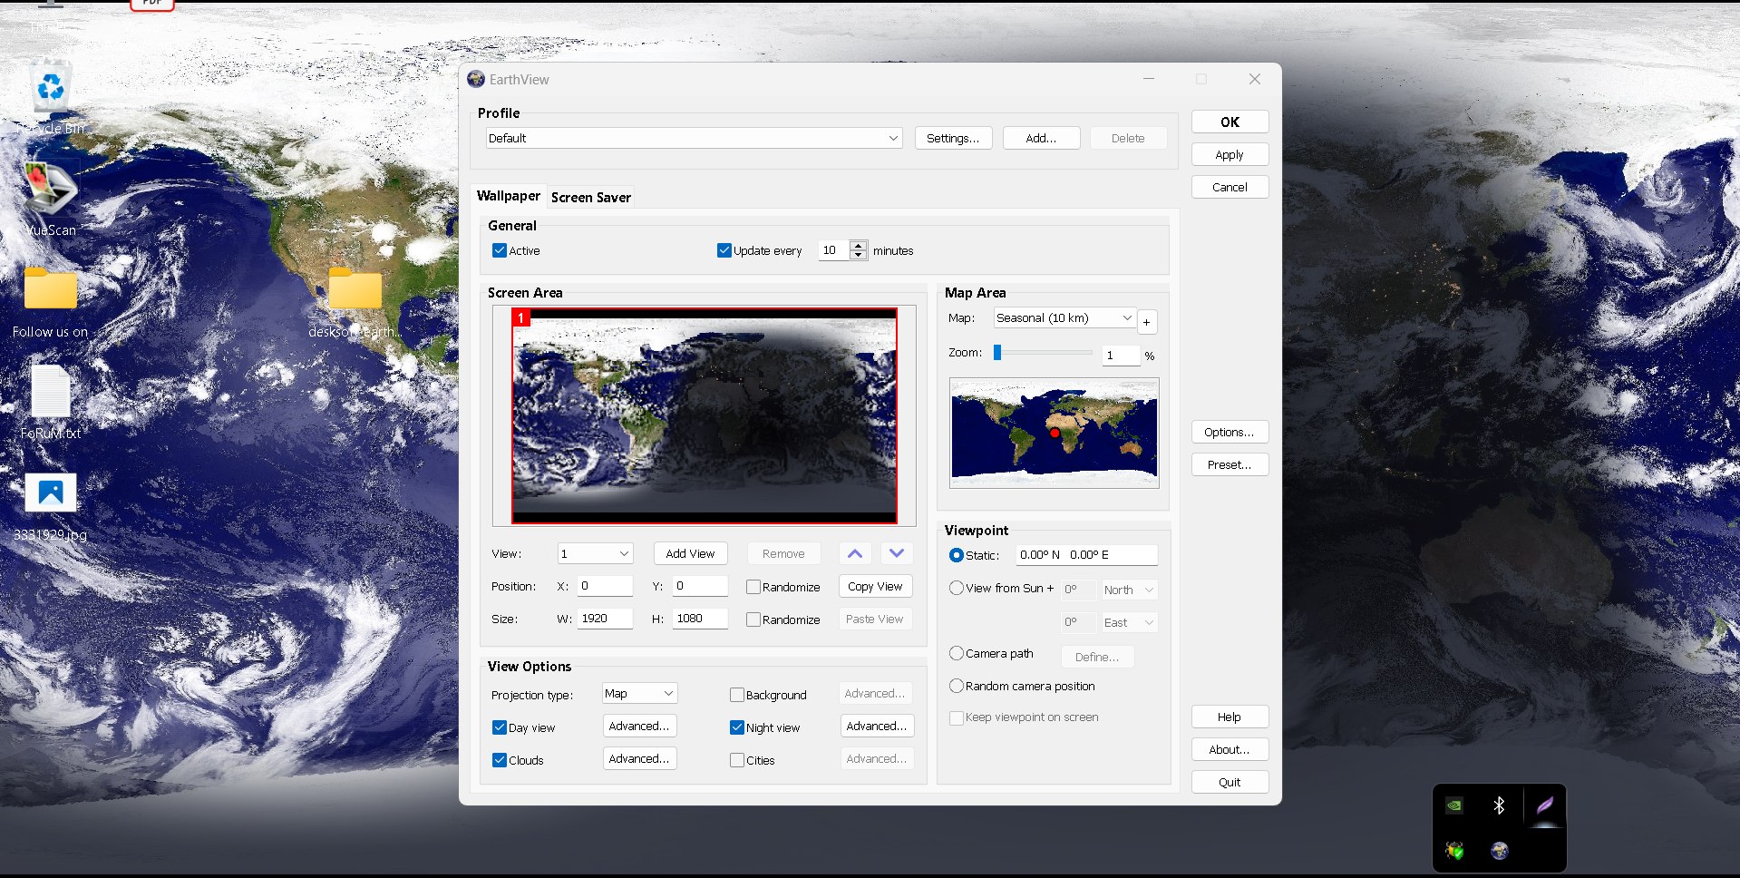Enable Randomize for Position
Image resolution: width=1740 pixels, height=878 pixels.
pos(753,587)
